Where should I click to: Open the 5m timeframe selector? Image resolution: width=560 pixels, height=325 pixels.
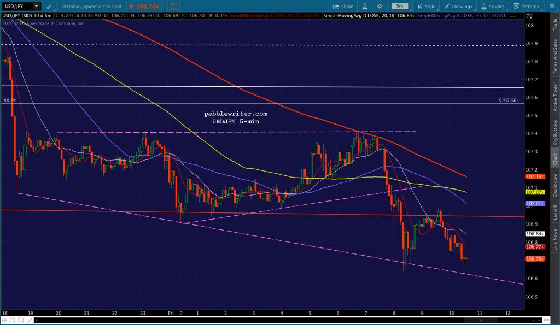pos(400,6)
